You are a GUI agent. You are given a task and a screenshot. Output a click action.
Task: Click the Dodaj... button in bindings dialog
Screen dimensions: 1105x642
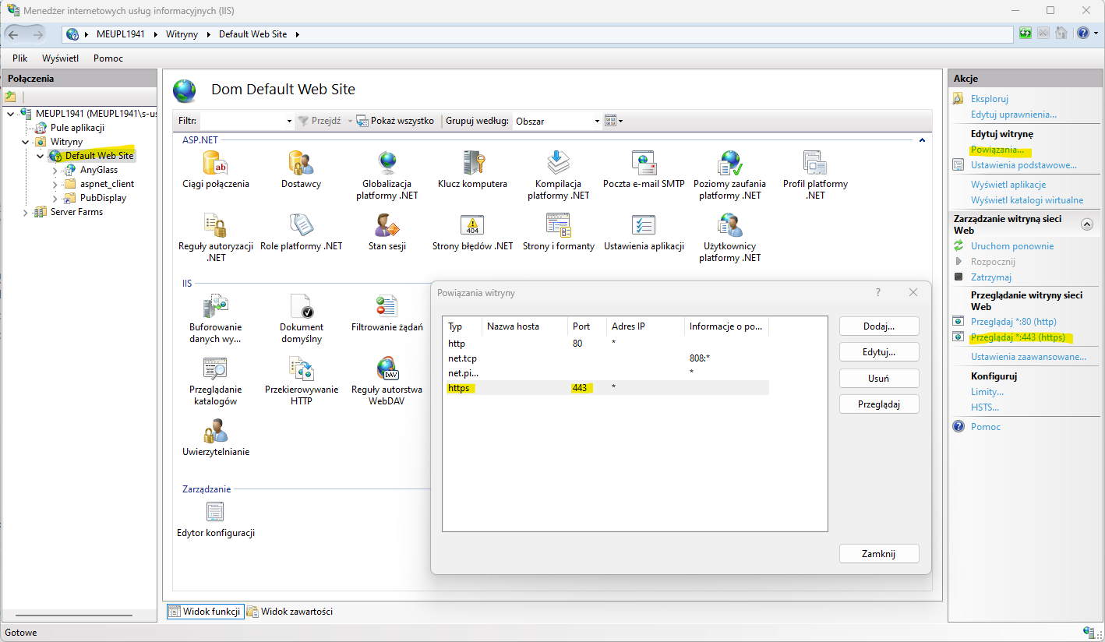pyautogui.click(x=878, y=326)
